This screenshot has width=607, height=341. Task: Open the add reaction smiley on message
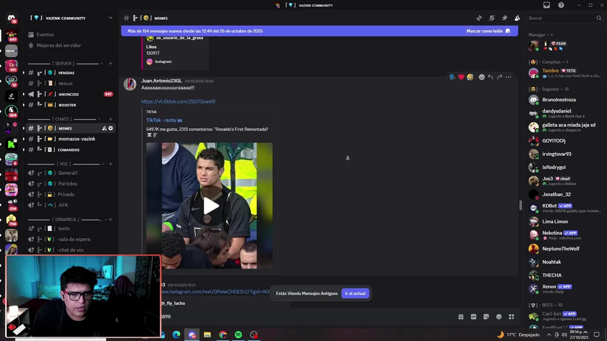(x=482, y=77)
